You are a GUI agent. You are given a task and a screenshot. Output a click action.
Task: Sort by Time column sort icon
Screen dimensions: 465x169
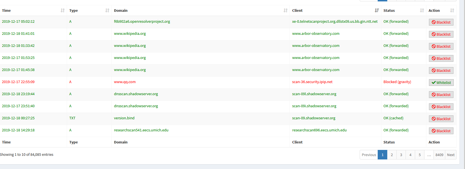pyautogui.click(x=63, y=10)
